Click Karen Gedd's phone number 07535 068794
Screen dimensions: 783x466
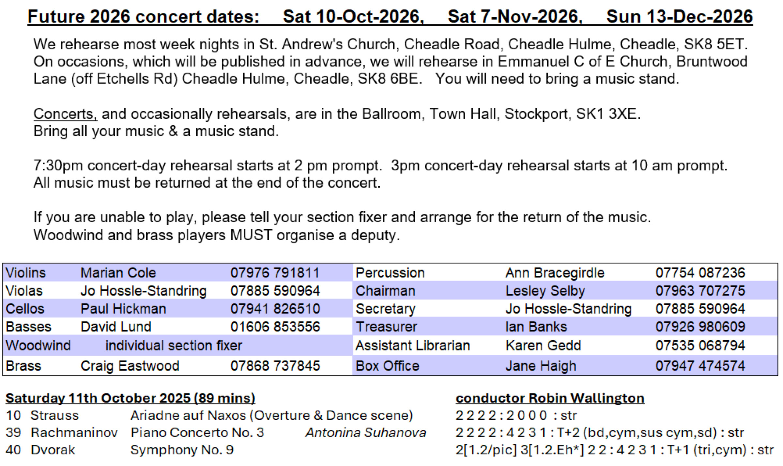point(700,345)
